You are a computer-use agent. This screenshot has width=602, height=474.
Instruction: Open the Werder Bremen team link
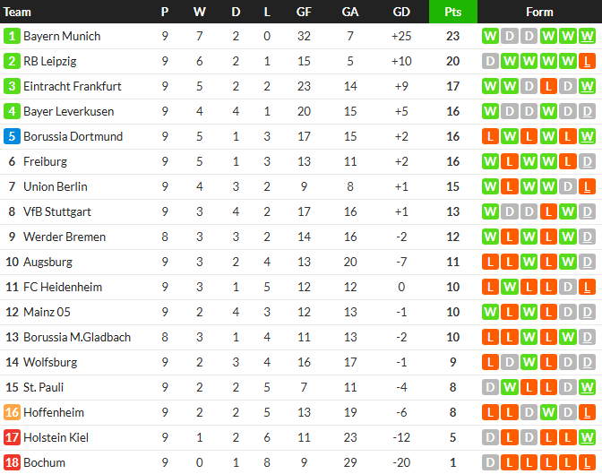(x=64, y=237)
